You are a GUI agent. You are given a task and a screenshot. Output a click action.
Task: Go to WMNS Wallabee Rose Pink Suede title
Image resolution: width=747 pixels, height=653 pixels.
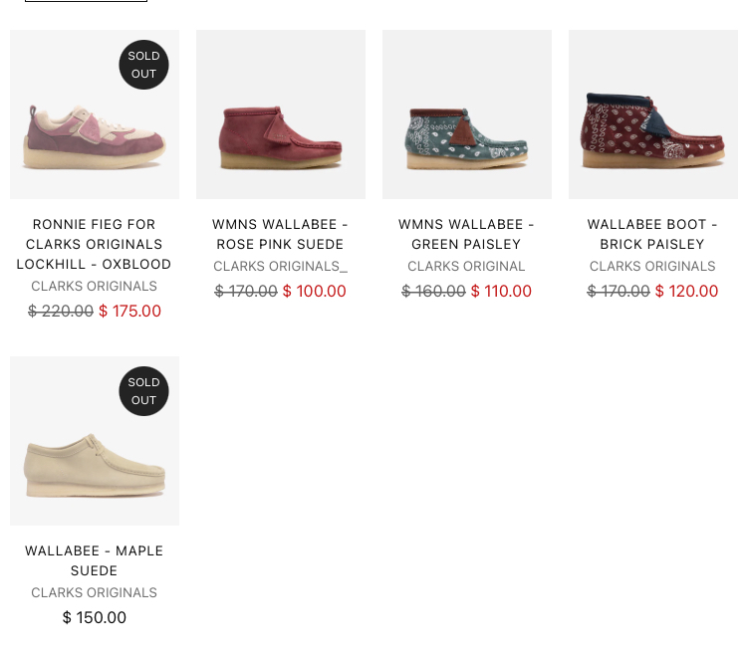281,234
